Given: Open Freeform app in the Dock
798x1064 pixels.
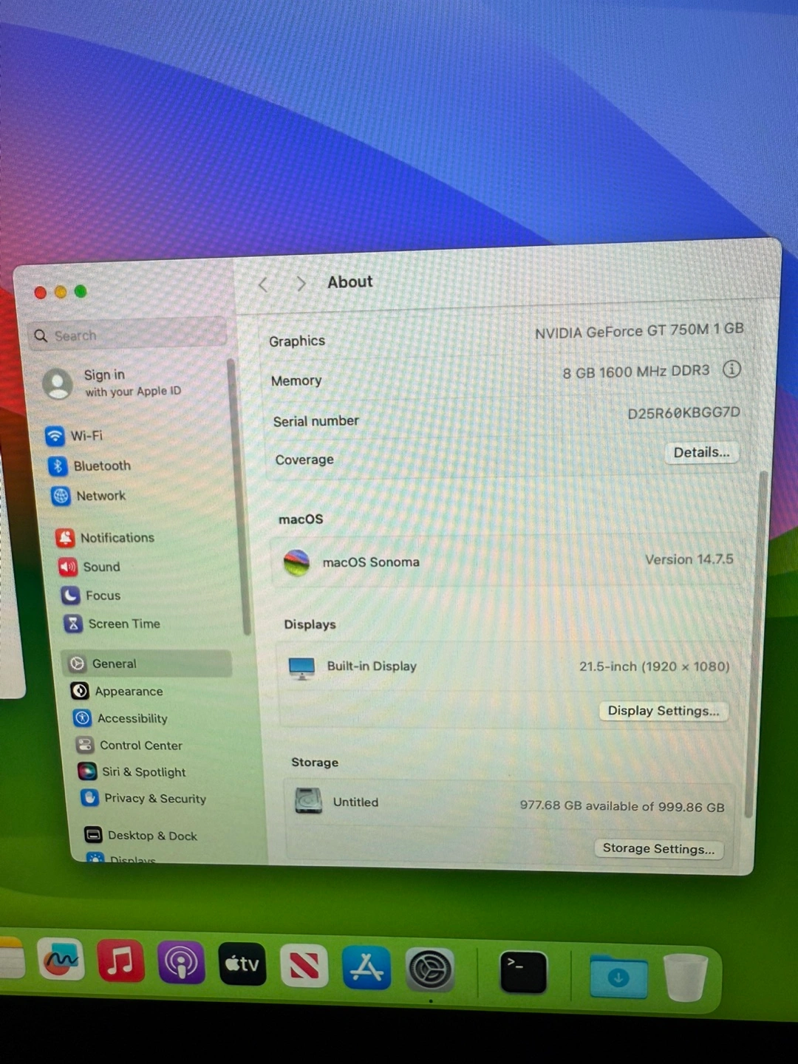Looking at the screenshot, I should 61,959.
